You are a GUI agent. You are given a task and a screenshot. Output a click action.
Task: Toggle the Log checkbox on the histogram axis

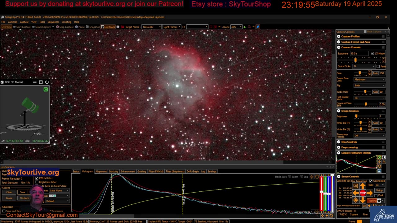(301, 177)
